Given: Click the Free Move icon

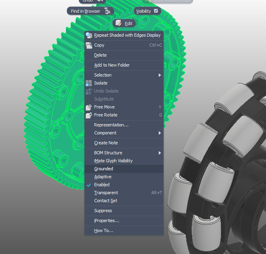Looking at the screenshot, I should pos(89,107).
